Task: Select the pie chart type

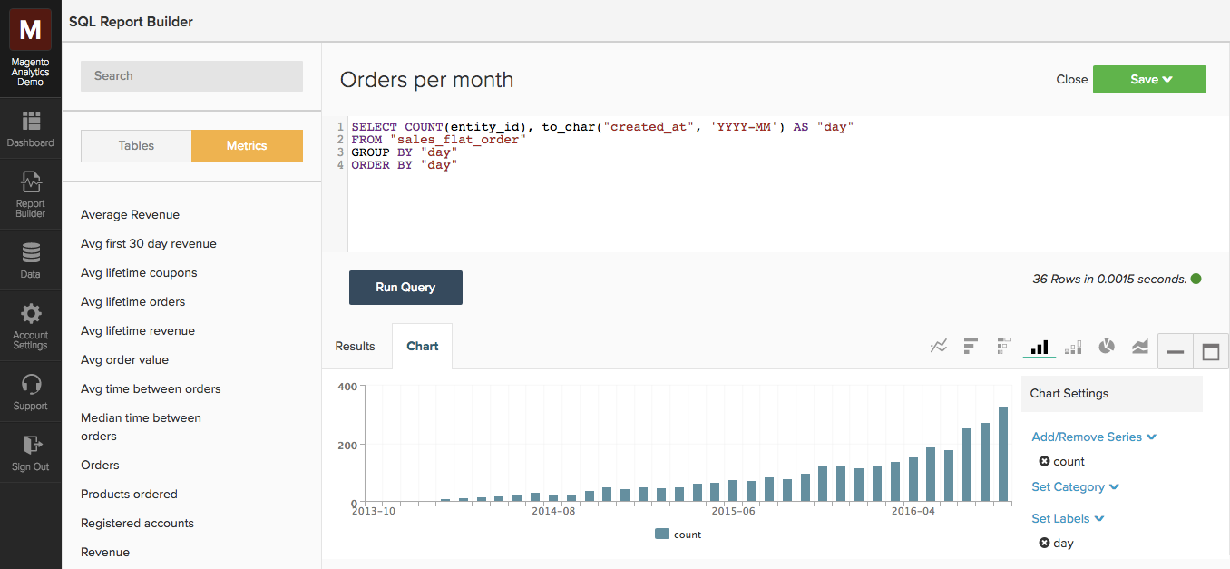Action: point(1106,346)
